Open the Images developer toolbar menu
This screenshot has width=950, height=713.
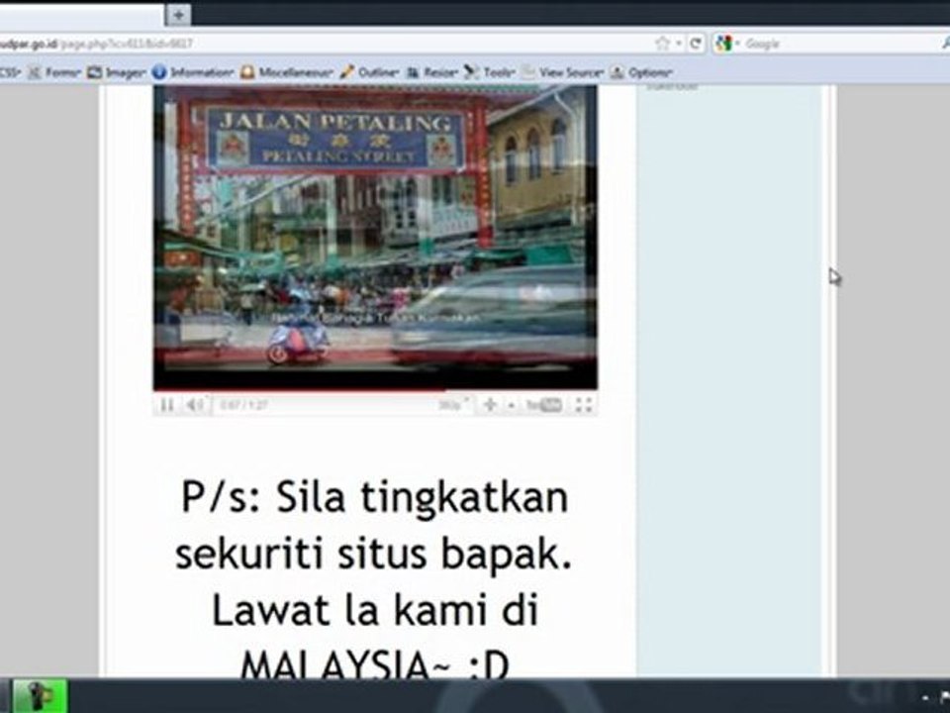point(117,72)
